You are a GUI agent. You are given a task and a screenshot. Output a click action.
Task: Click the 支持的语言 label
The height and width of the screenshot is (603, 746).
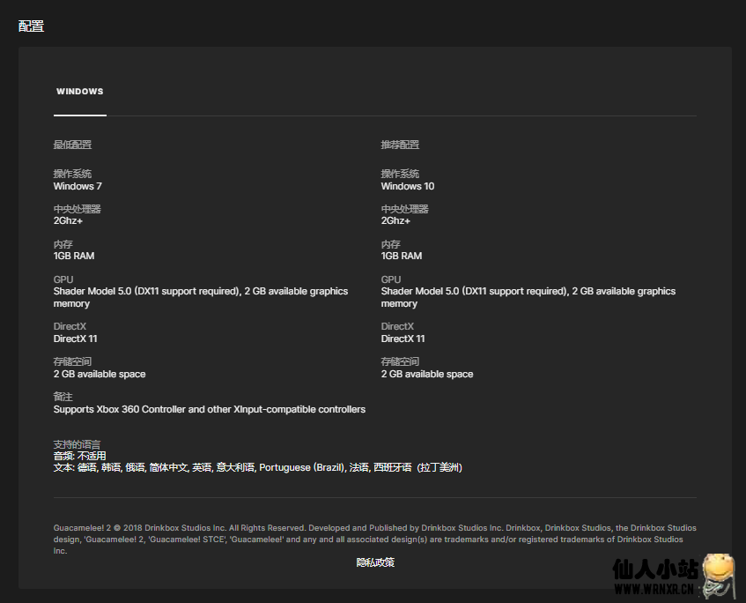coord(78,444)
